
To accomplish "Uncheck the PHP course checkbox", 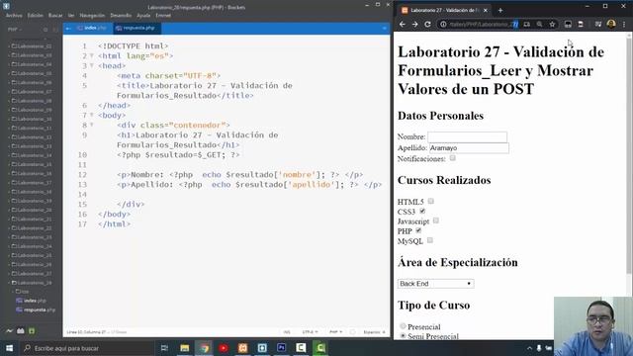I will tap(418, 230).
